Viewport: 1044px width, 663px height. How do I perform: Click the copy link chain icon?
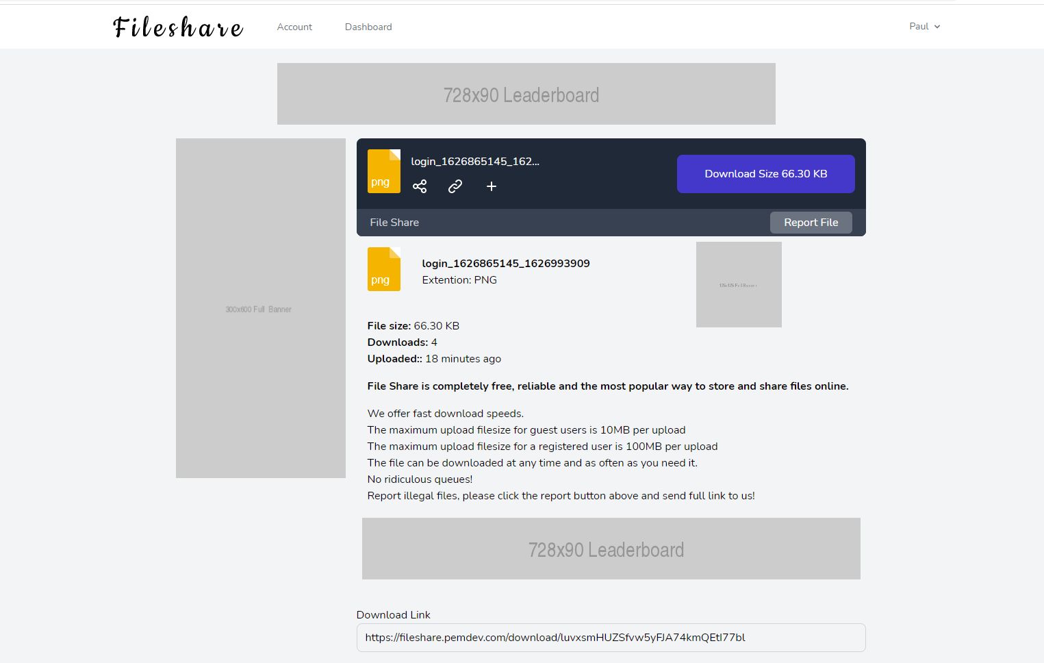coord(455,186)
